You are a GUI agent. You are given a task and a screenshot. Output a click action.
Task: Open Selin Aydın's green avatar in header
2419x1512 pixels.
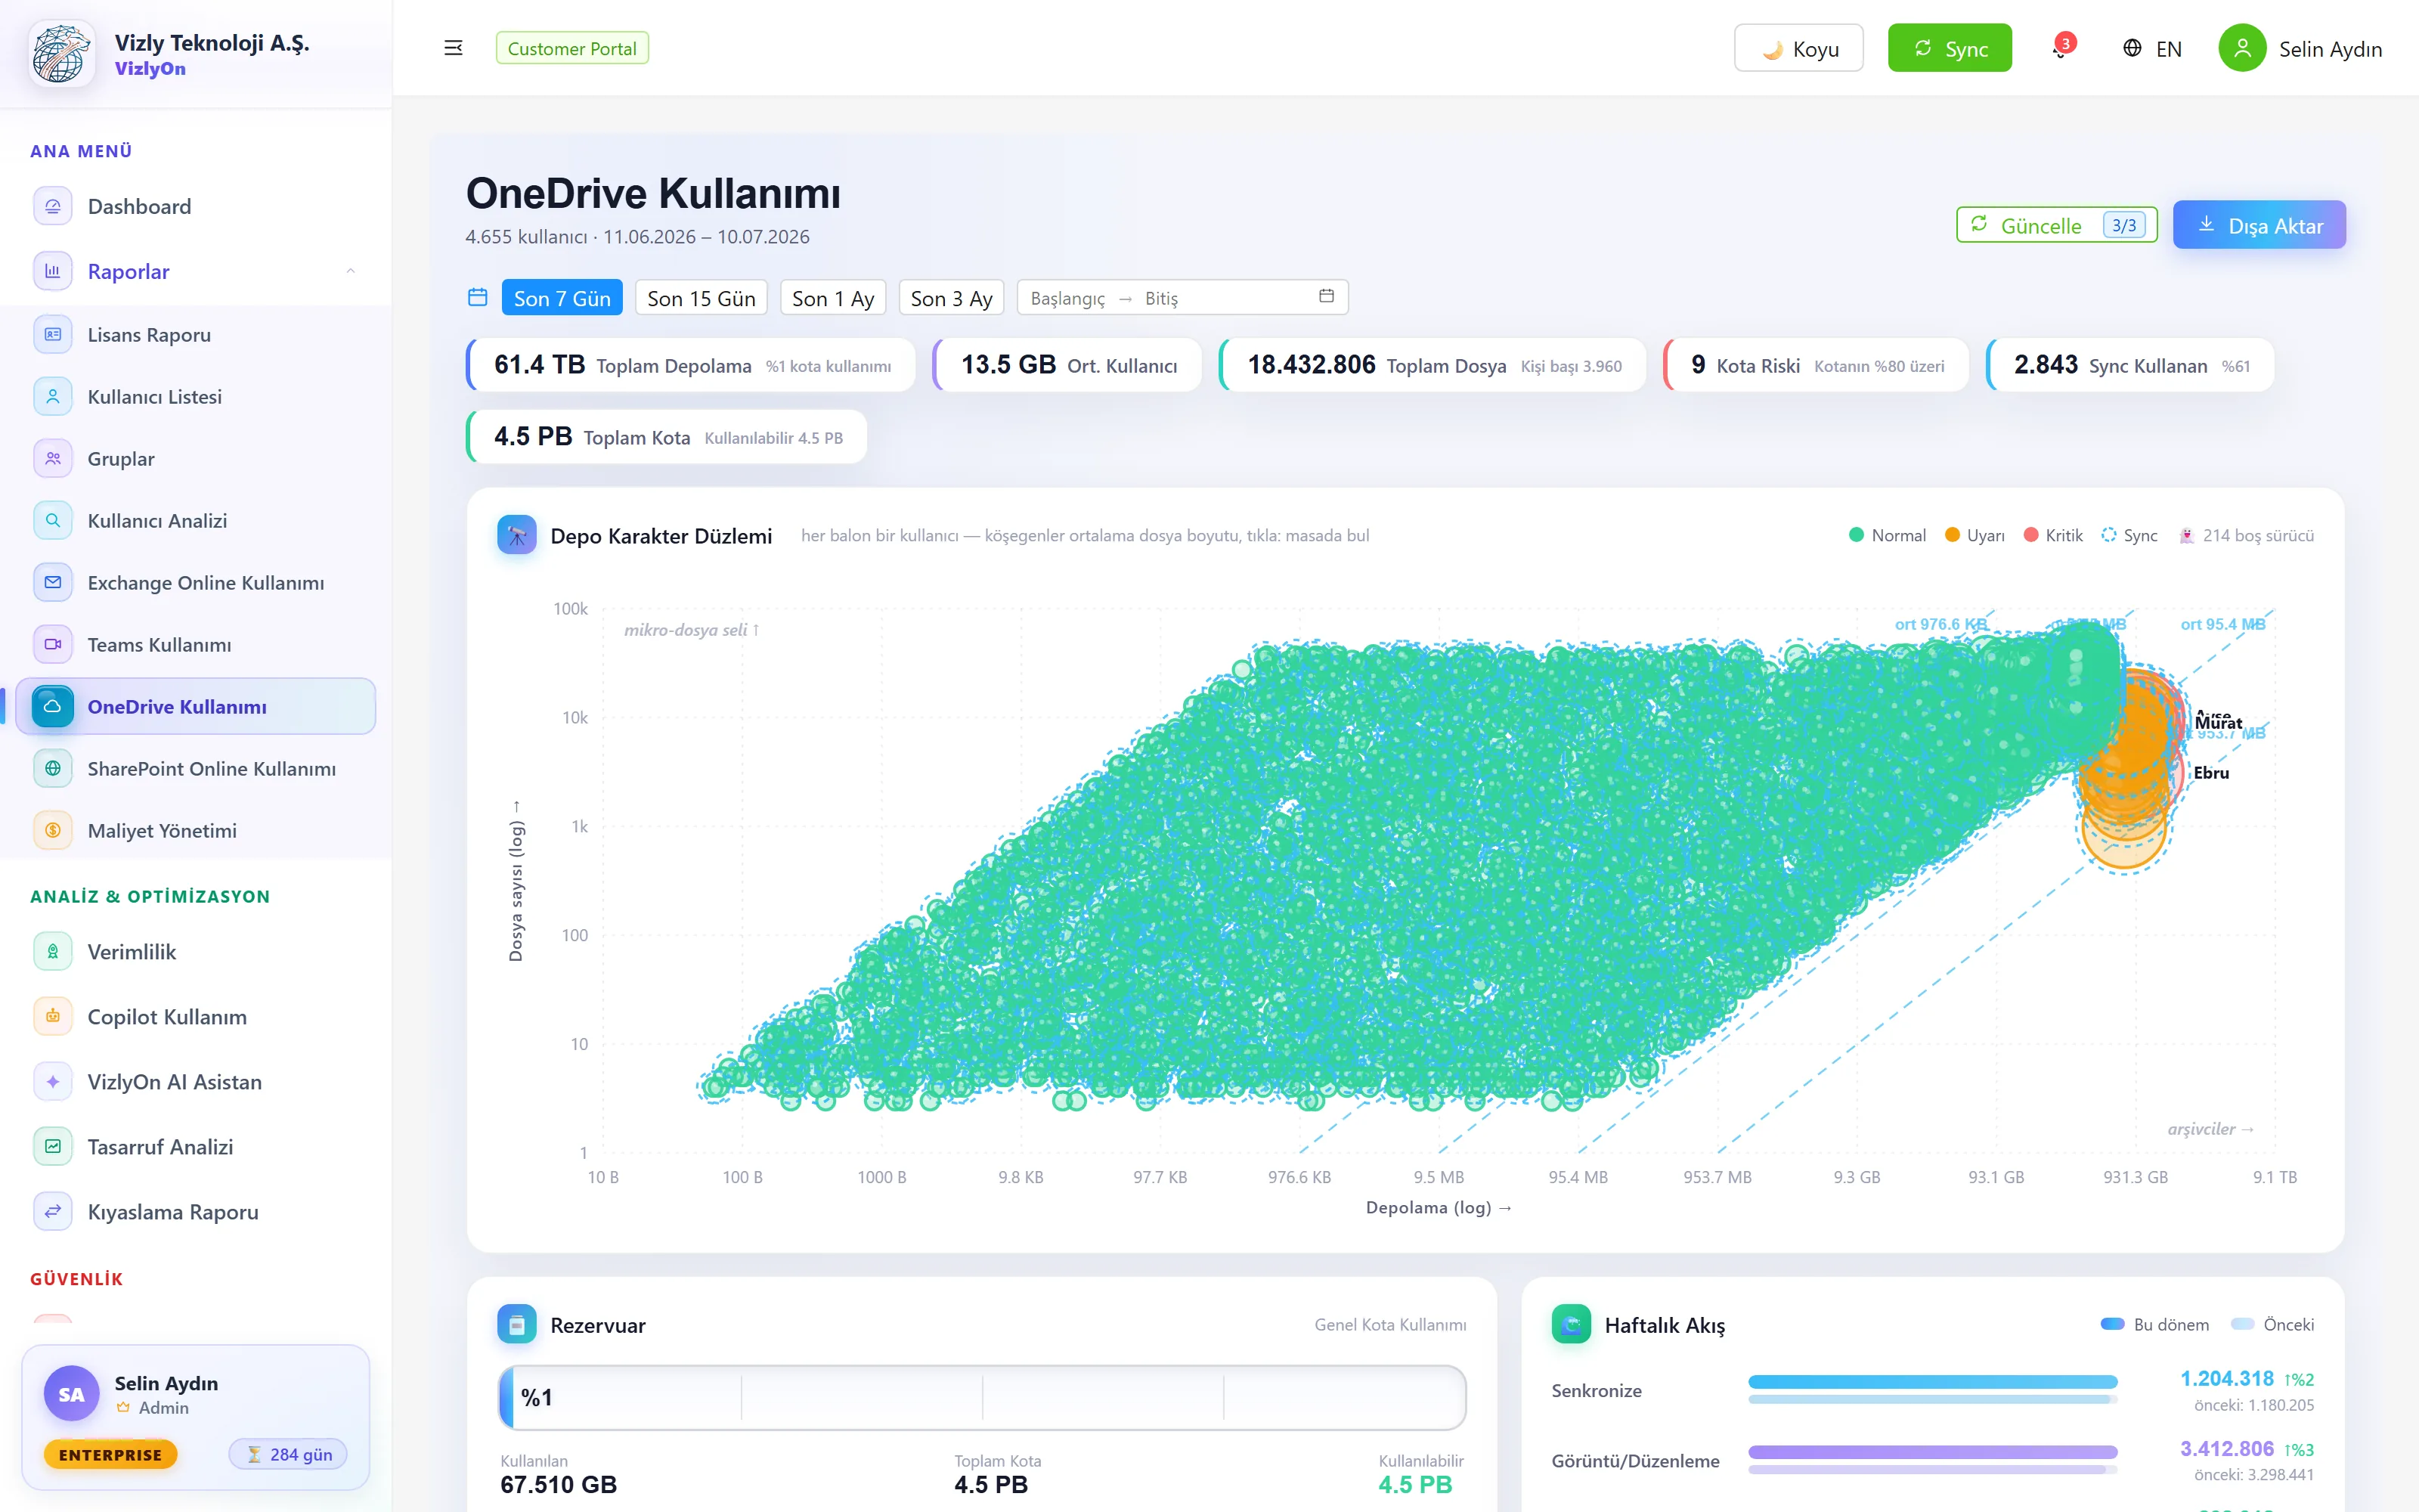pyautogui.click(x=2242, y=48)
